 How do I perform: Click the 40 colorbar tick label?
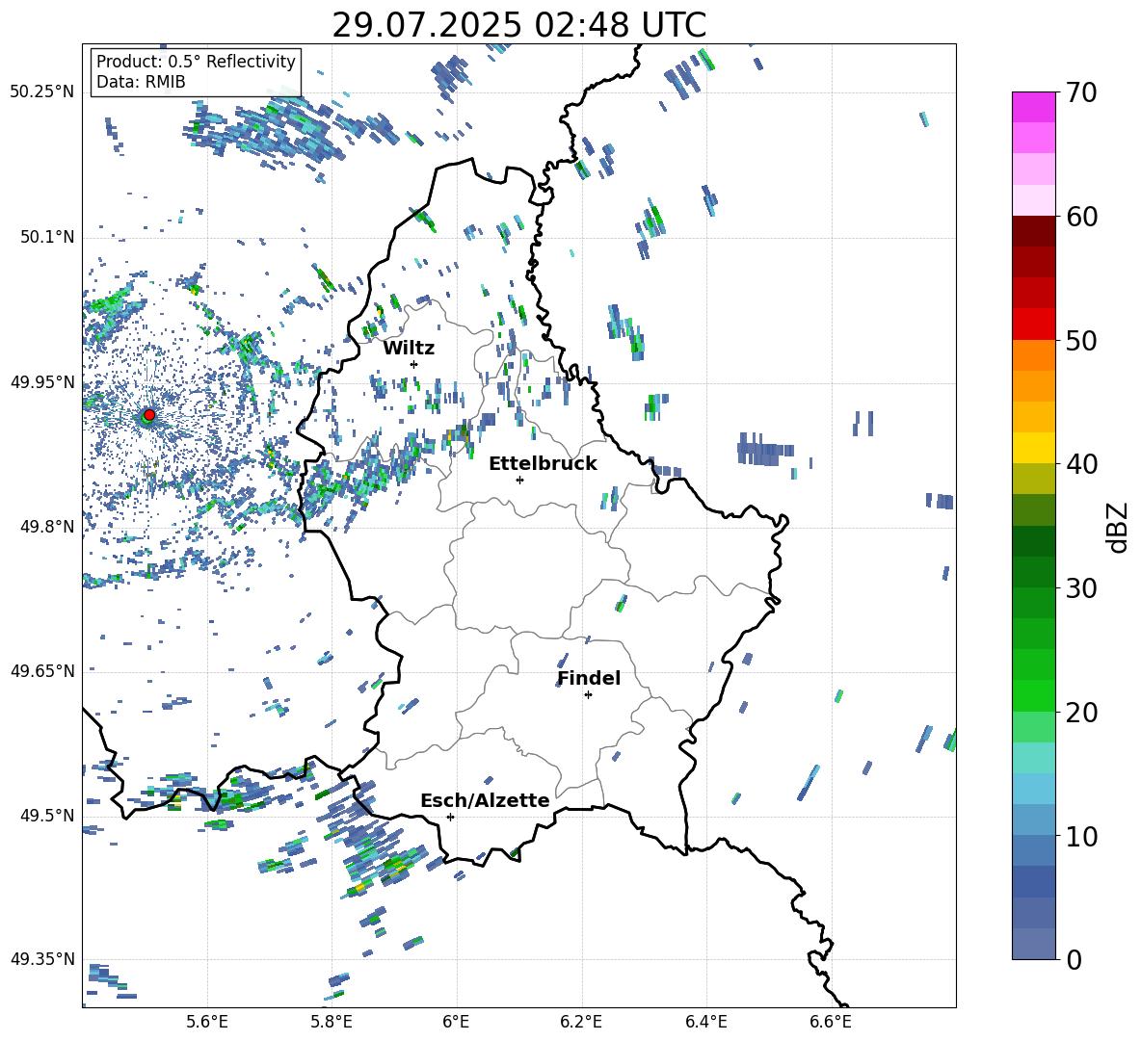pos(1081,464)
